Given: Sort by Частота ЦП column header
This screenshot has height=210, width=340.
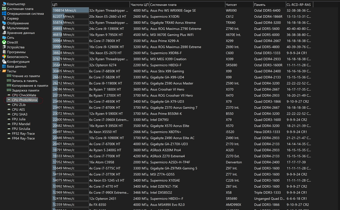Looking at the screenshot, I should click(140, 5).
